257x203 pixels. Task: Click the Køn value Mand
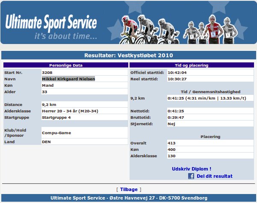48,85
